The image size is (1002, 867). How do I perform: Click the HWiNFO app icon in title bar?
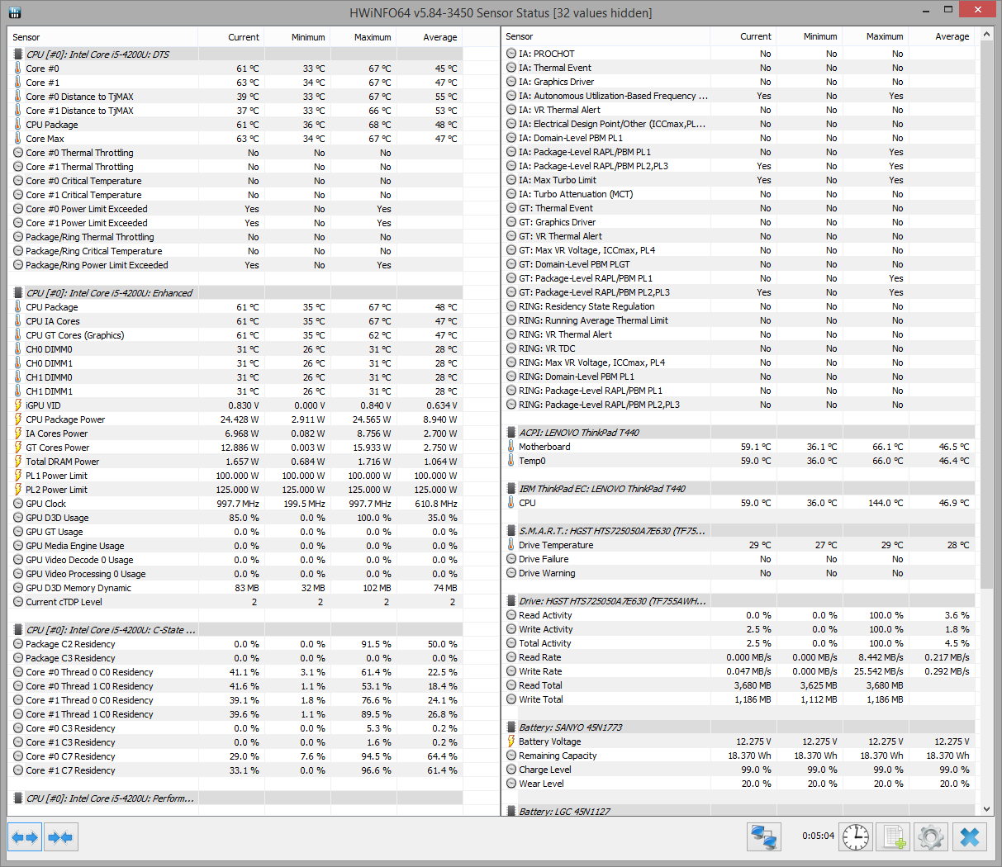[13, 12]
